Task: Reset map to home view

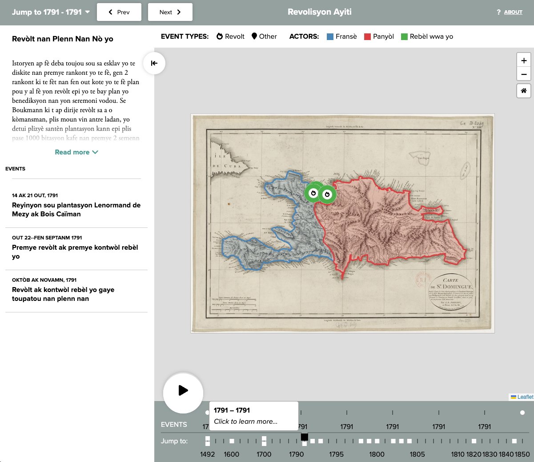Action: pyautogui.click(x=524, y=91)
